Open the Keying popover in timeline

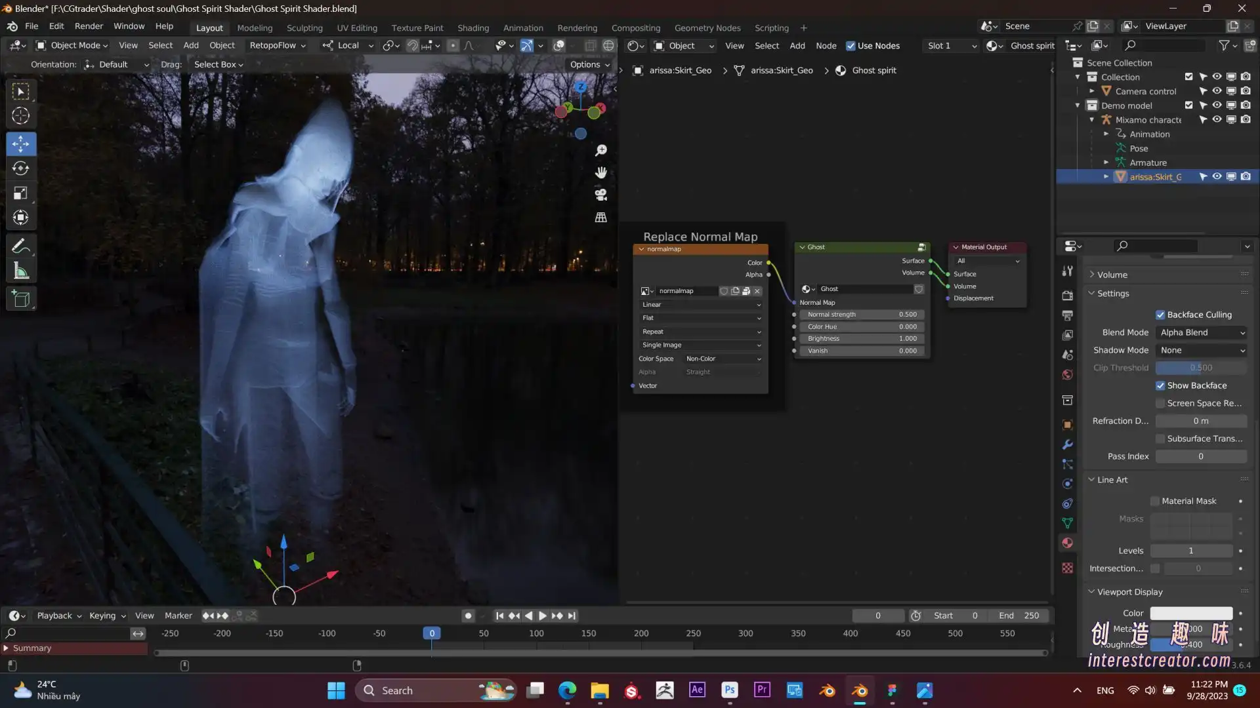click(107, 616)
